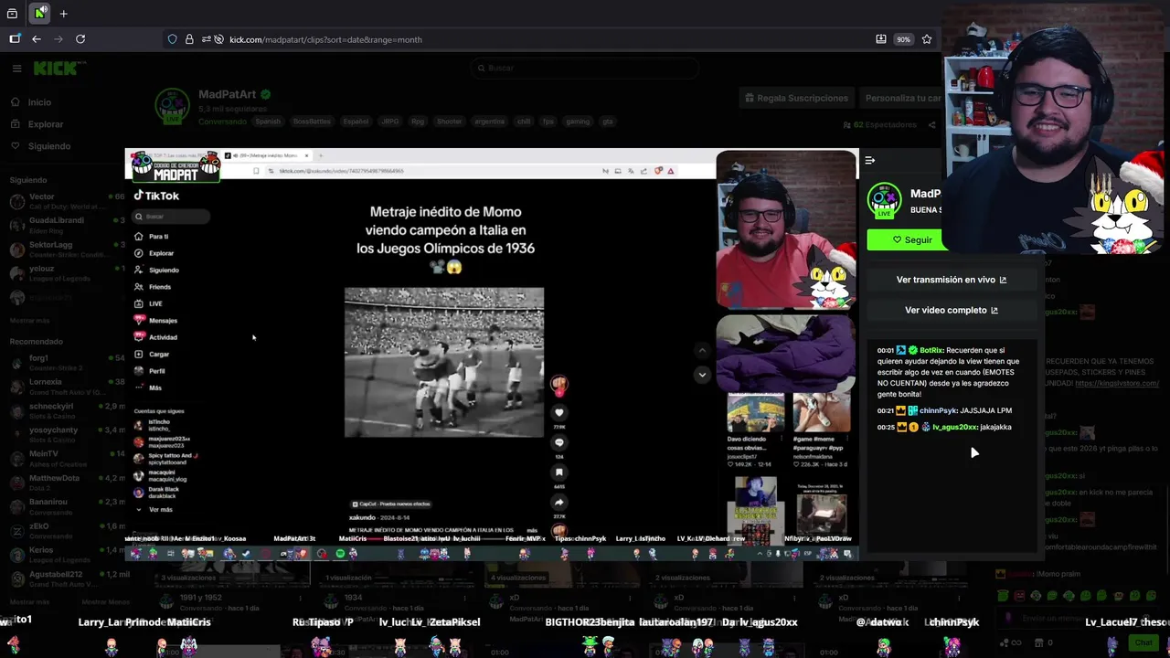Click the MadPatArt avatar in clip panel
The height and width of the screenshot is (658, 1170).
tap(885, 201)
